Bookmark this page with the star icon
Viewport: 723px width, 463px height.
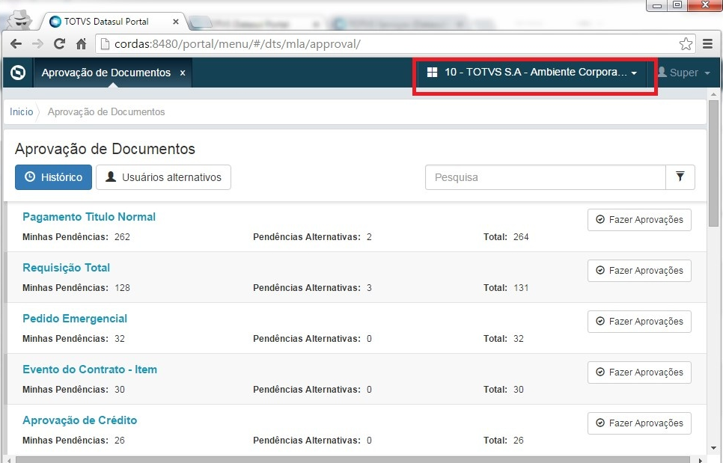pos(686,44)
